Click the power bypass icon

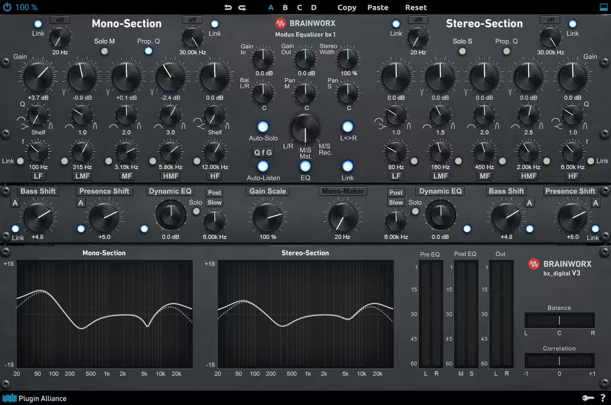[x=7, y=7]
